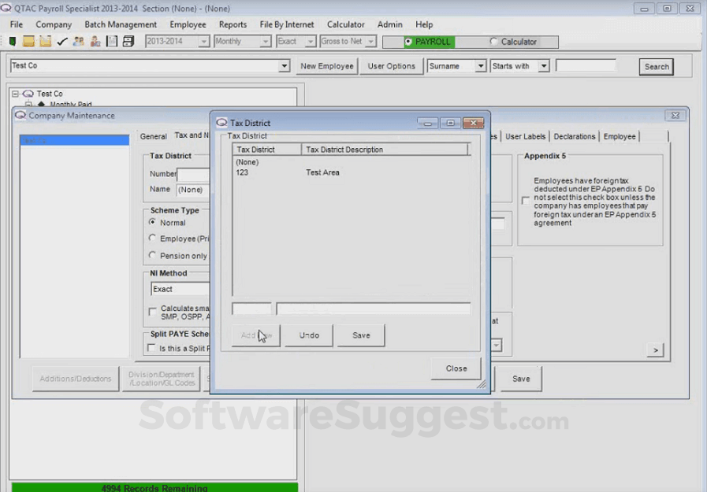
Task: Choose the Pension only scheme type
Action: point(152,256)
